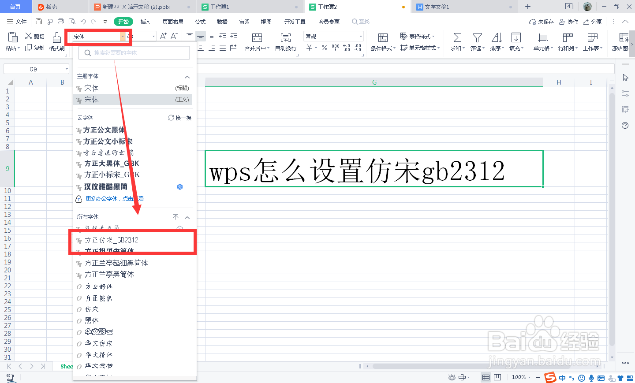
Task: Click the Sort (排序) icon
Action: click(x=497, y=38)
